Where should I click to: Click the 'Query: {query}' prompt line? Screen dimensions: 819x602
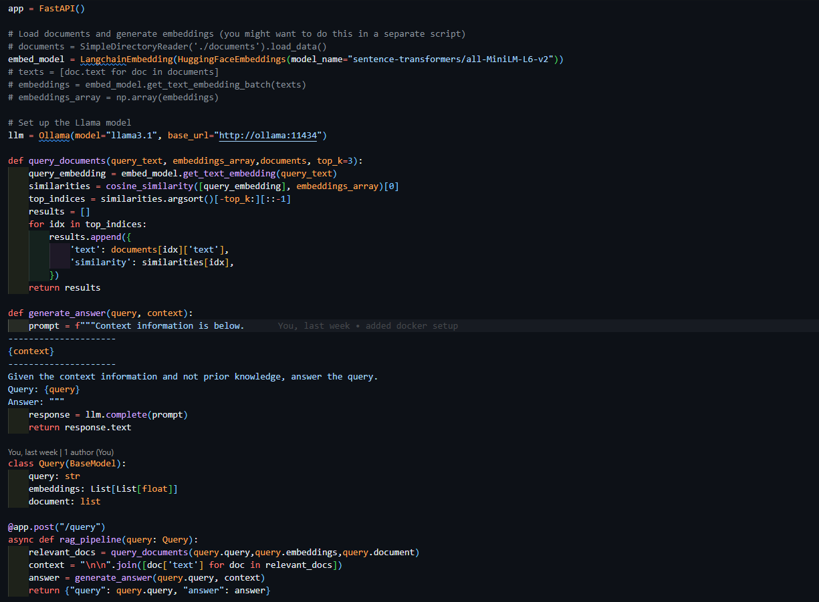(43, 390)
